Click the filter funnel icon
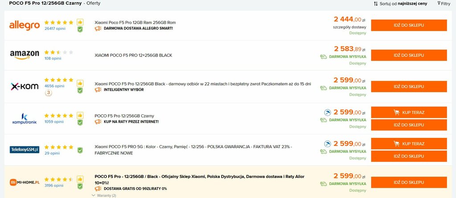The height and width of the screenshot is (198, 456). (439, 4)
